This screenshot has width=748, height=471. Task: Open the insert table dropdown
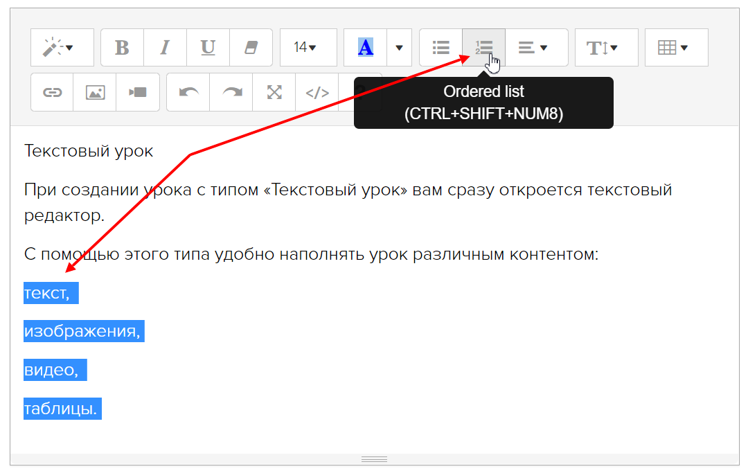676,48
